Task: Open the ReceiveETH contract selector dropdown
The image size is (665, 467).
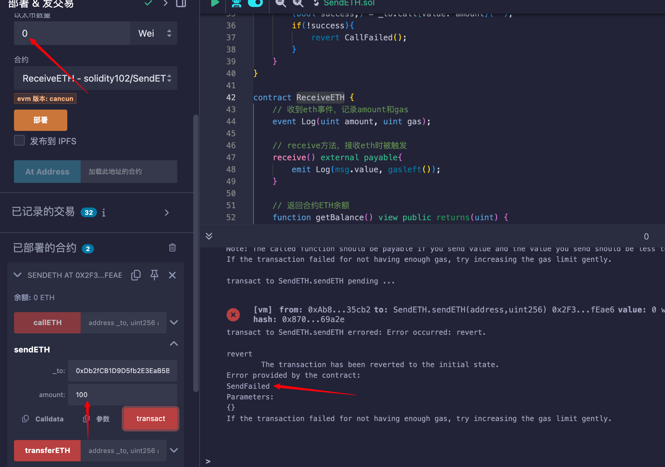Action: pos(96,78)
